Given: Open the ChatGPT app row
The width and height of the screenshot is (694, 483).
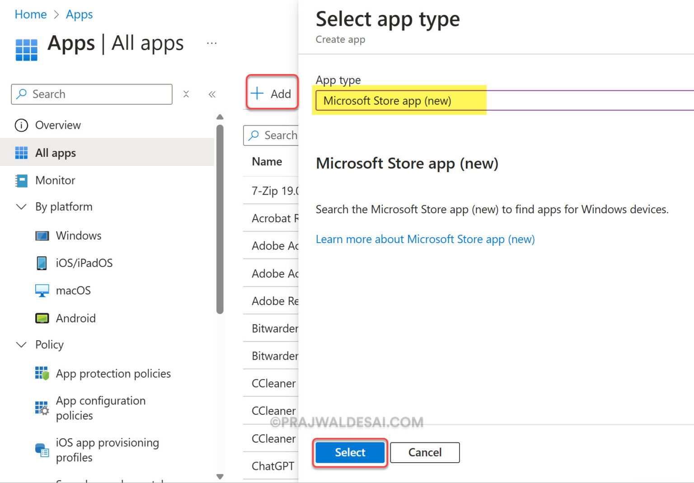Looking at the screenshot, I should coord(273,466).
